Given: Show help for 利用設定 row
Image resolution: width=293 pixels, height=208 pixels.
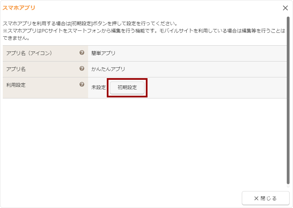Looking at the screenshot, I should click(82, 84).
